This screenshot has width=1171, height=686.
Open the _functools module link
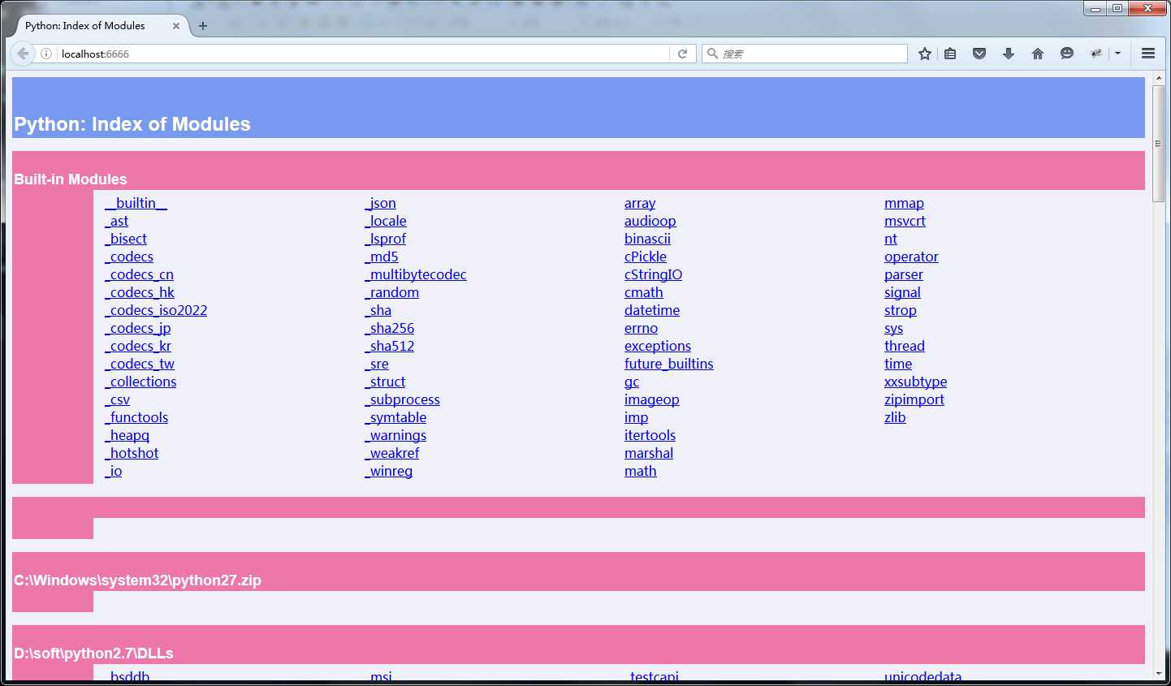coord(136,417)
